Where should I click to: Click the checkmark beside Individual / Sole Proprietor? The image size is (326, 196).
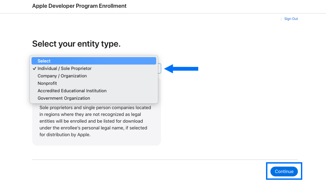[34, 69]
